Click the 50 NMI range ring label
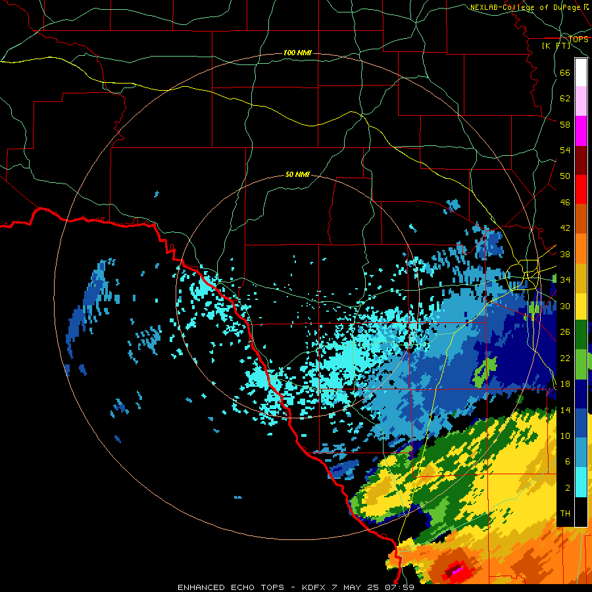 (297, 174)
